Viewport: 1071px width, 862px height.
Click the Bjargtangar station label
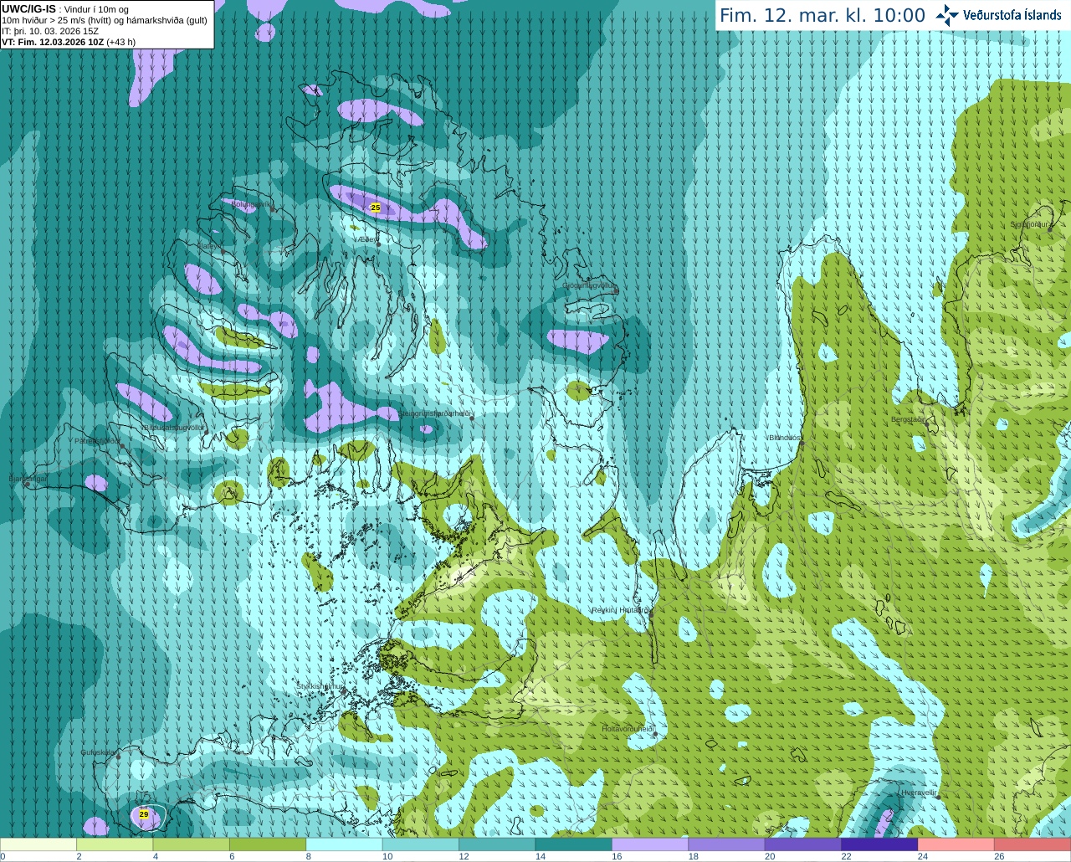[28, 479]
